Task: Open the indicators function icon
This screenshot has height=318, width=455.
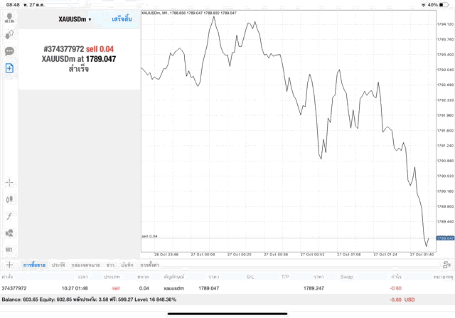Action: (9, 216)
